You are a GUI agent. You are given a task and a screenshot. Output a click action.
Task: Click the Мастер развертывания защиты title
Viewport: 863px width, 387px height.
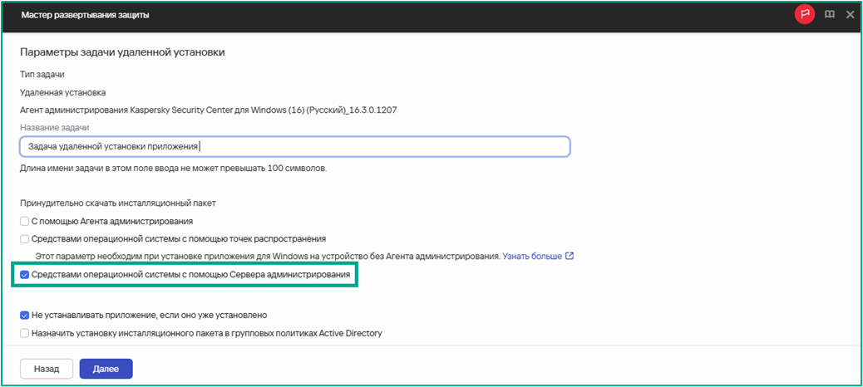(x=86, y=15)
